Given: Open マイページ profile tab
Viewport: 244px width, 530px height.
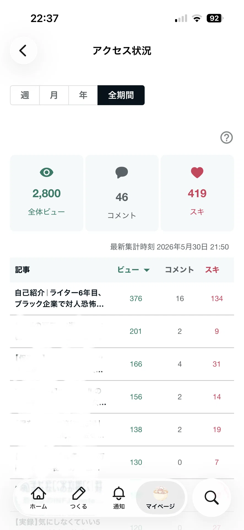Looking at the screenshot, I should click(x=161, y=498).
